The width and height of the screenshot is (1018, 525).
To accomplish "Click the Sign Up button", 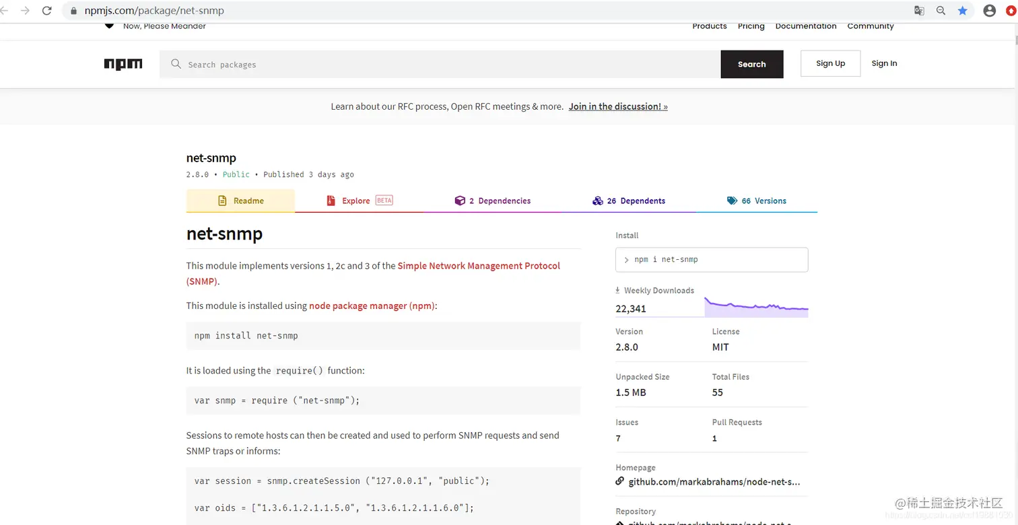I will pos(830,63).
